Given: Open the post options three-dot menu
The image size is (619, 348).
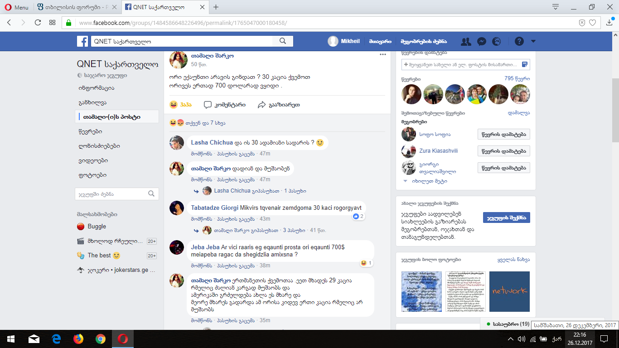Looking at the screenshot, I should point(383,54).
